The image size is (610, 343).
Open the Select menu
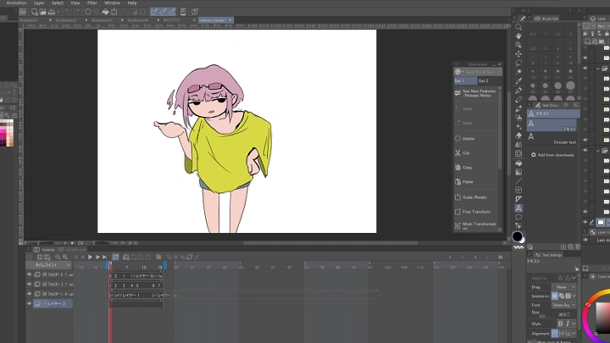pos(58,3)
